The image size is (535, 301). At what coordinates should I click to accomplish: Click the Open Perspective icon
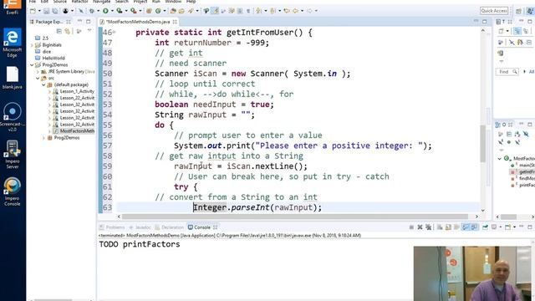[x=518, y=11]
